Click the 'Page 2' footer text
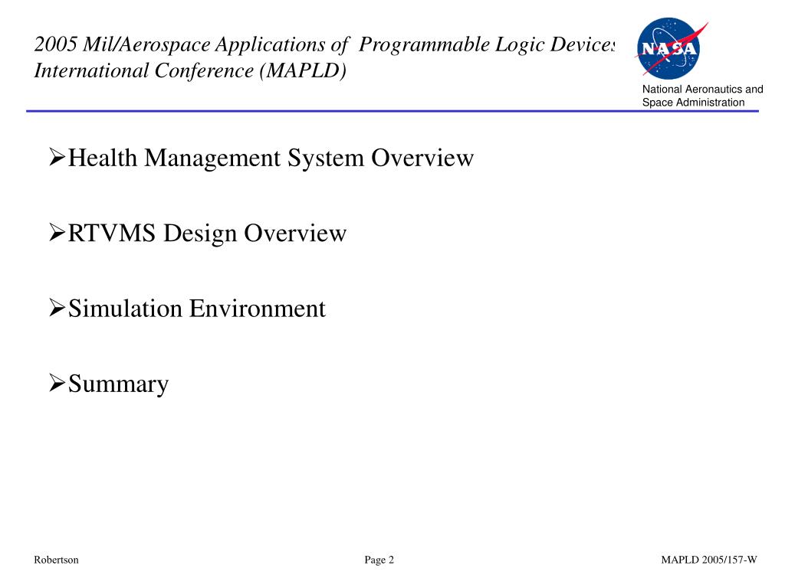 click(x=379, y=560)
